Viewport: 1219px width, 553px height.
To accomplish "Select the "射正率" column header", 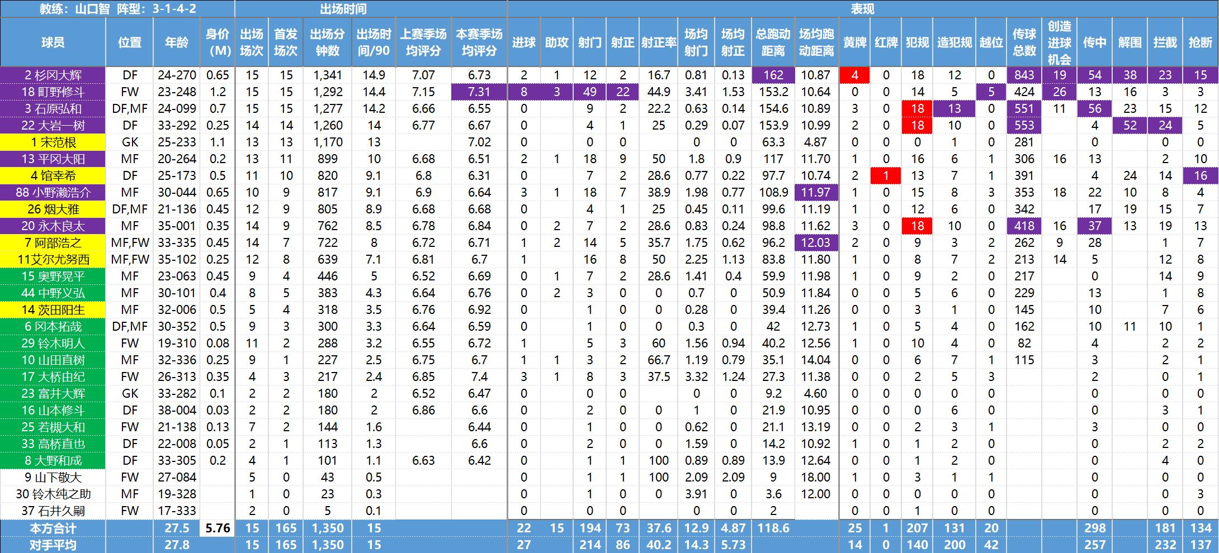I will (x=659, y=42).
